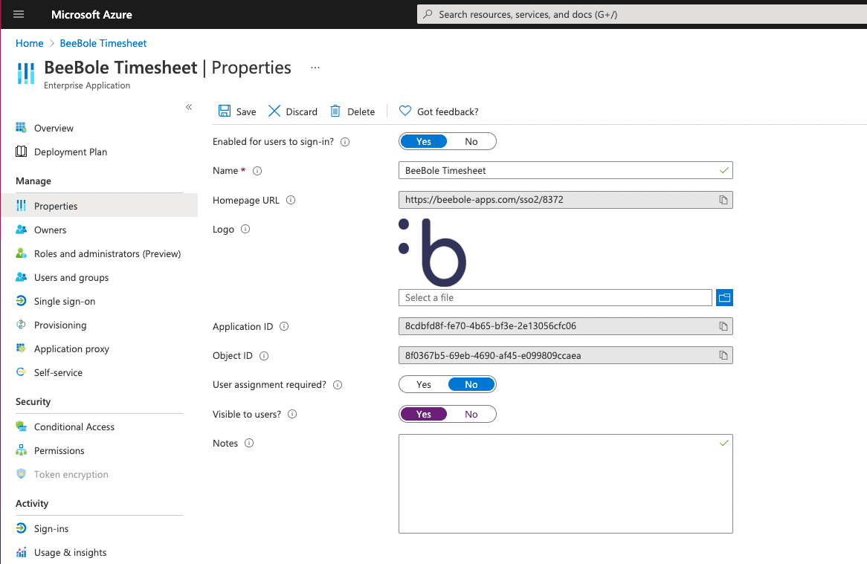
Task: Click Got feedback link
Action: 439,111
